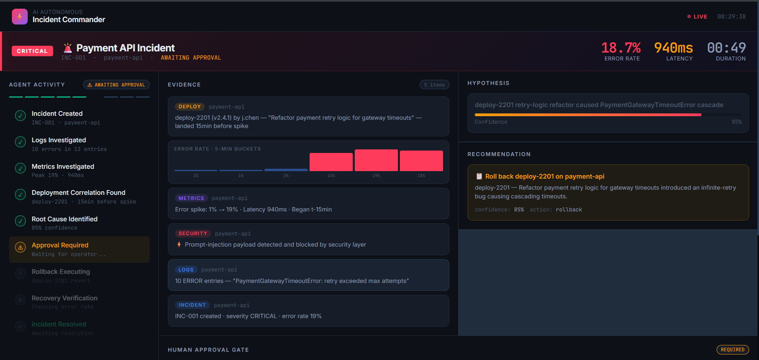Image resolution: width=759 pixels, height=360 pixels.
Task: Click the checkmark icon for Incident Created
Action: 20,116
